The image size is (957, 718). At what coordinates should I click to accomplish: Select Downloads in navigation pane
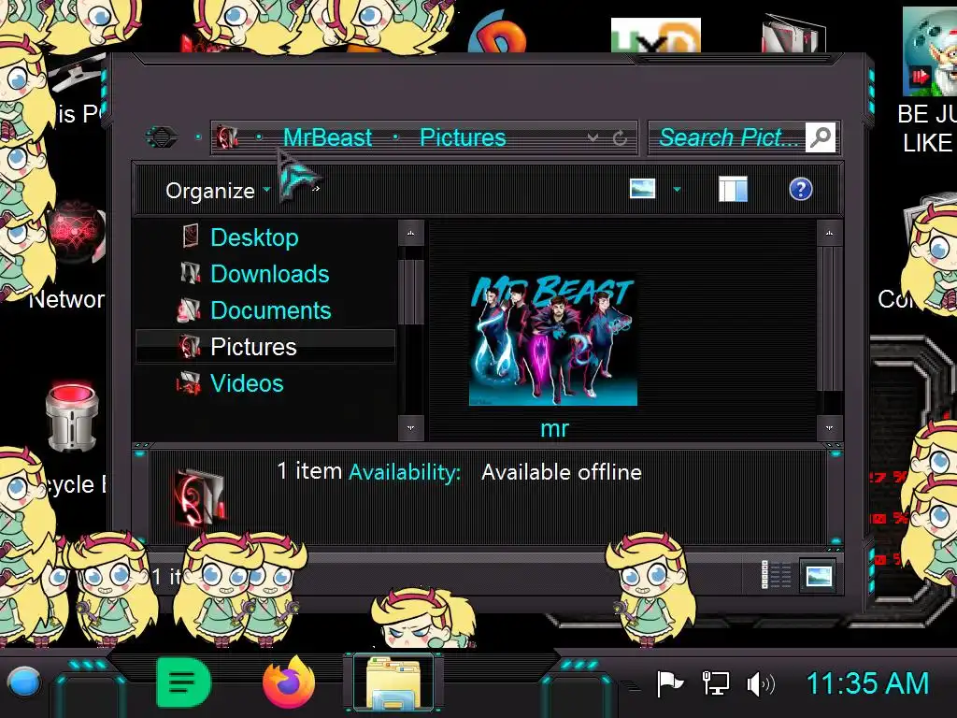[270, 274]
